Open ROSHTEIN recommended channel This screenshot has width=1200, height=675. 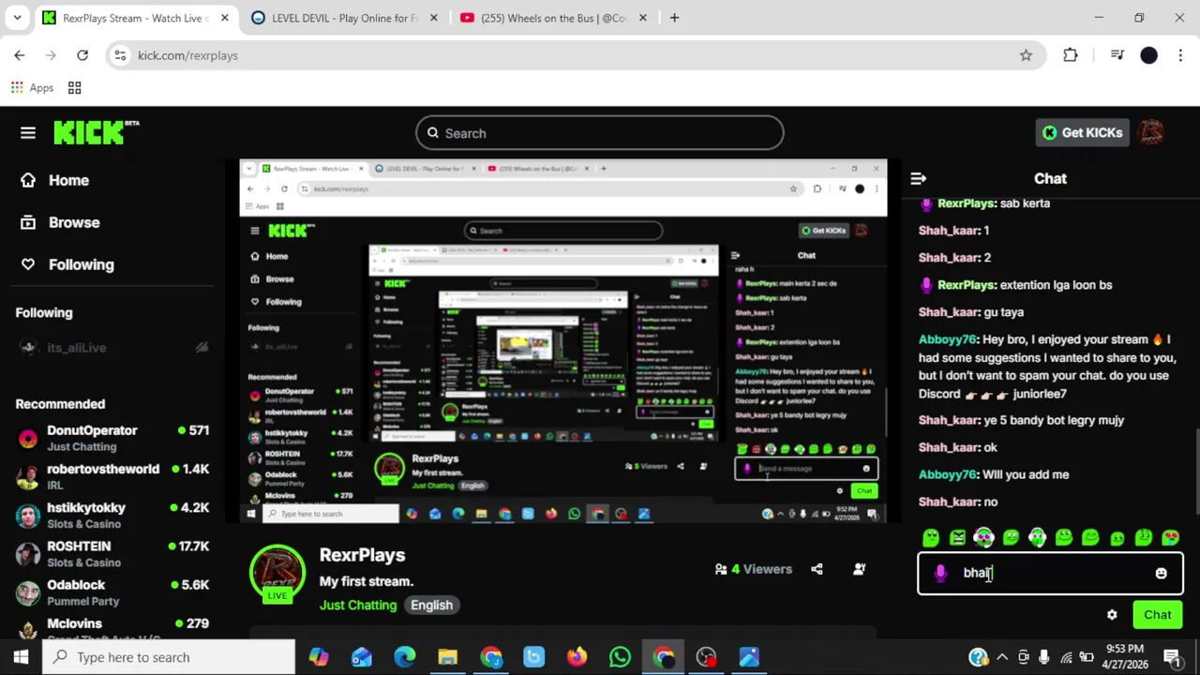click(x=112, y=553)
